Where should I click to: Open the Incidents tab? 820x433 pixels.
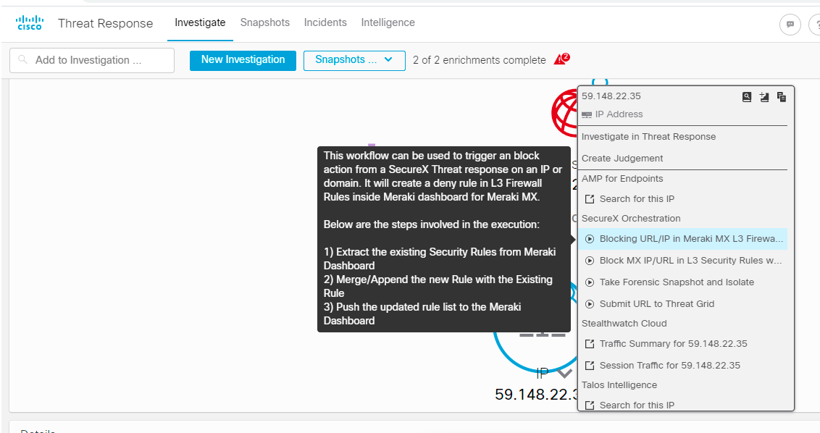tap(325, 22)
